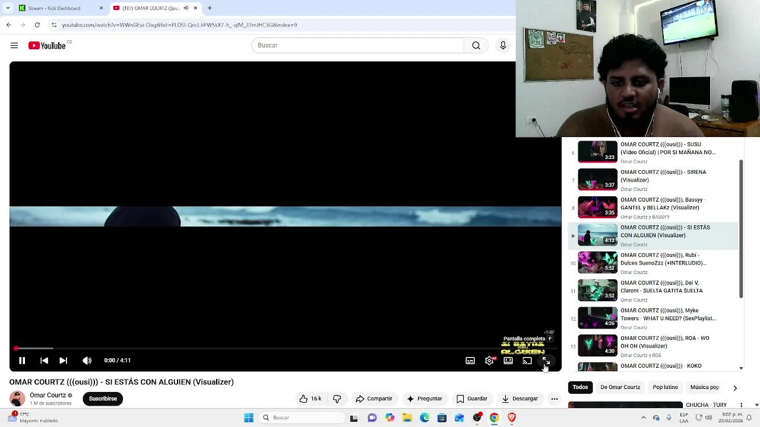Open the YouTube hamburger guide menu
Image resolution: width=760 pixels, height=427 pixels.
[x=14, y=46]
